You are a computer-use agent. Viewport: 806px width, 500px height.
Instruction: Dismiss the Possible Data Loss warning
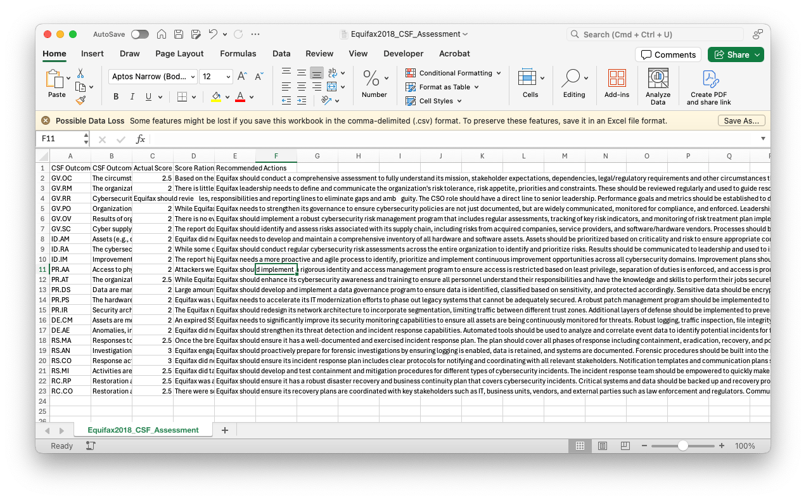coord(46,120)
